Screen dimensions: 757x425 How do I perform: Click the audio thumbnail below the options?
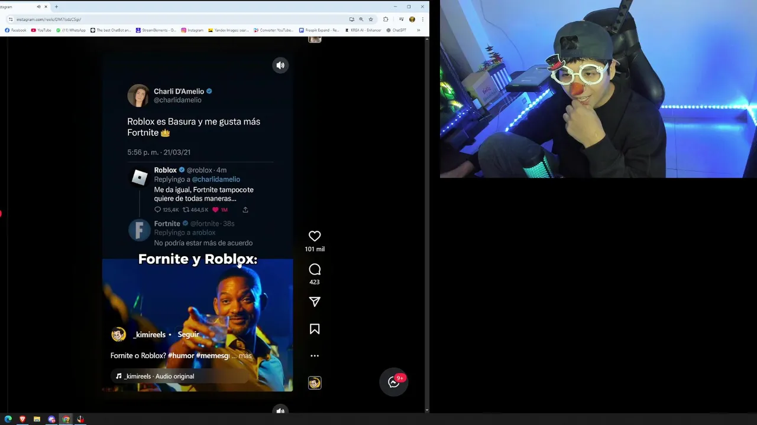(x=315, y=382)
